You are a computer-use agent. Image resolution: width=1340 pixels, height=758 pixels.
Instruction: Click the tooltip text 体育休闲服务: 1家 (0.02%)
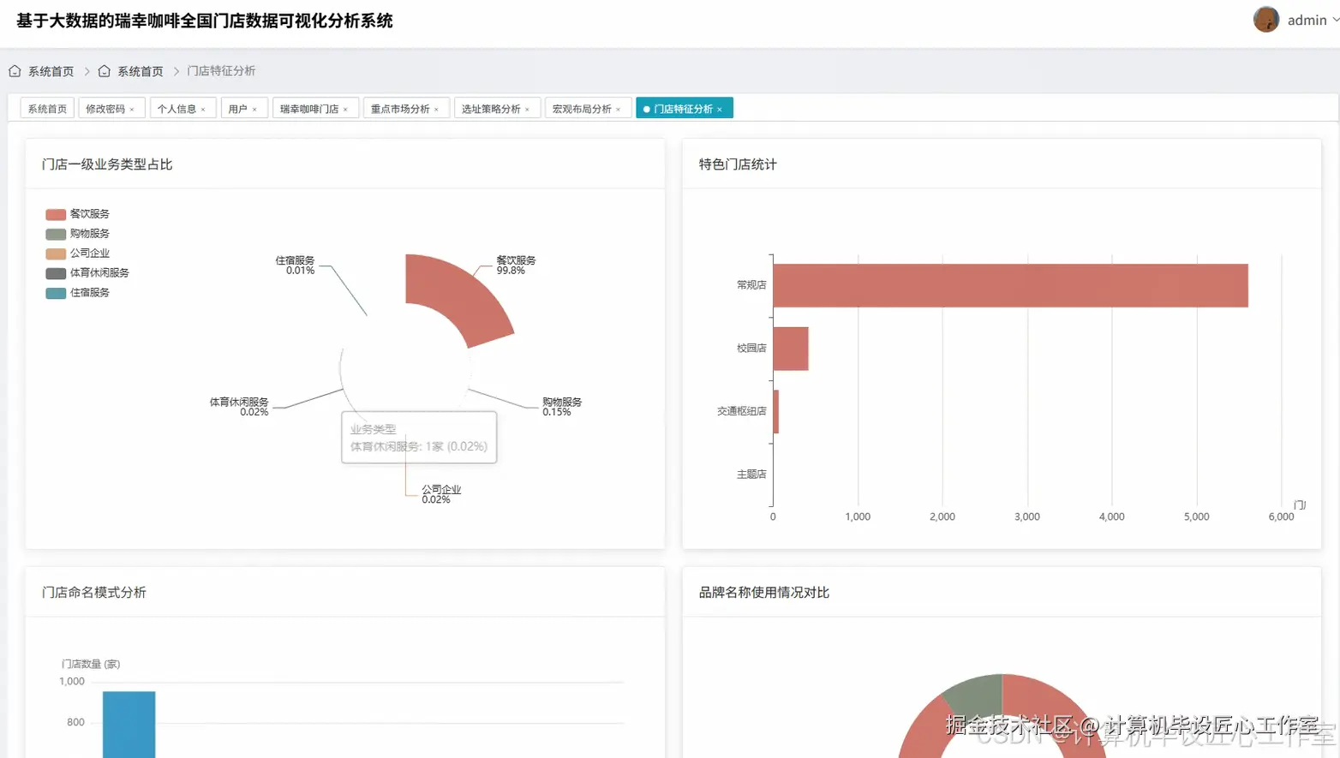(x=419, y=446)
